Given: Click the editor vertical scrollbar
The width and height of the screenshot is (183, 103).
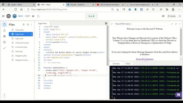Looking at the screenshot, I should tap(108, 45).
